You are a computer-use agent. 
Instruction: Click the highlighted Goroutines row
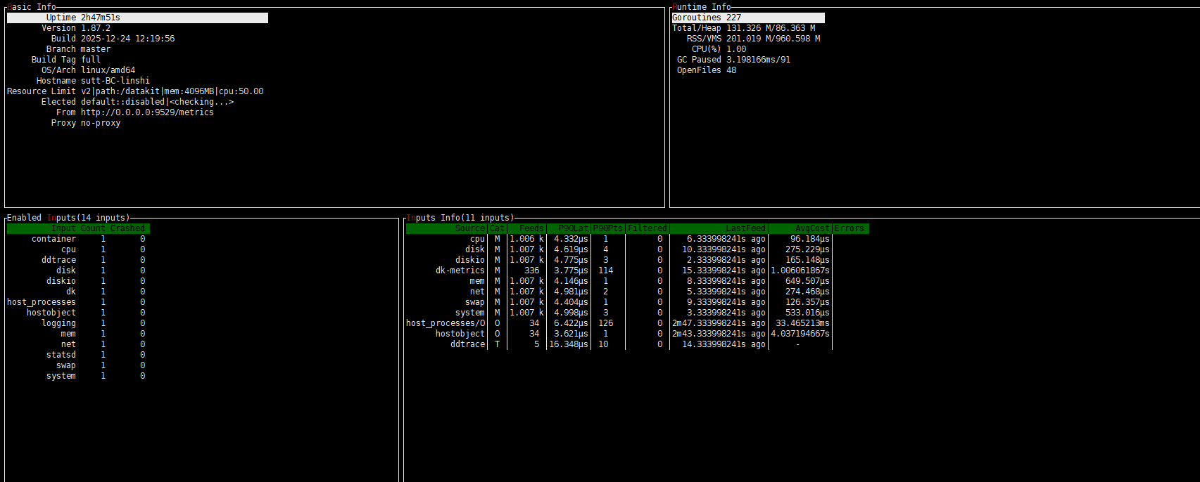(747, 18)
